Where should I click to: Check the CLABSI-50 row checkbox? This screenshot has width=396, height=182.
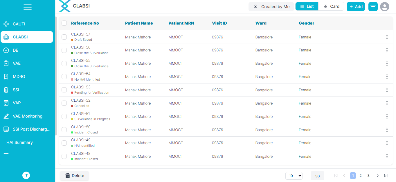64,130
